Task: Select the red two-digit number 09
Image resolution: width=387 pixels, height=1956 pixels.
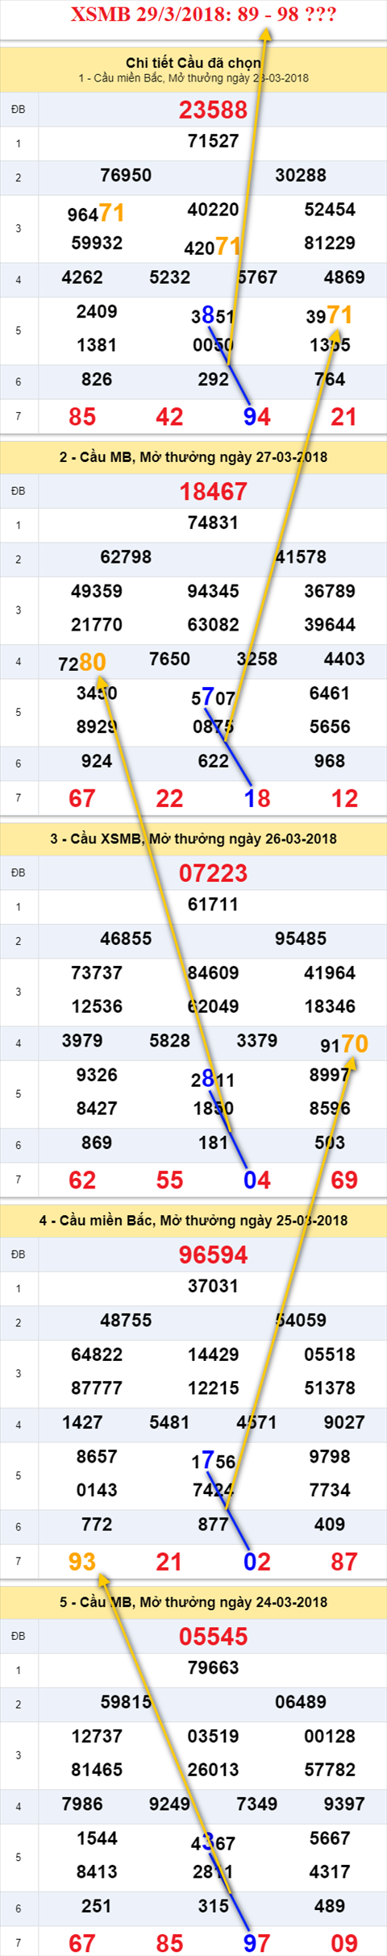Action: coord(344,1943)
